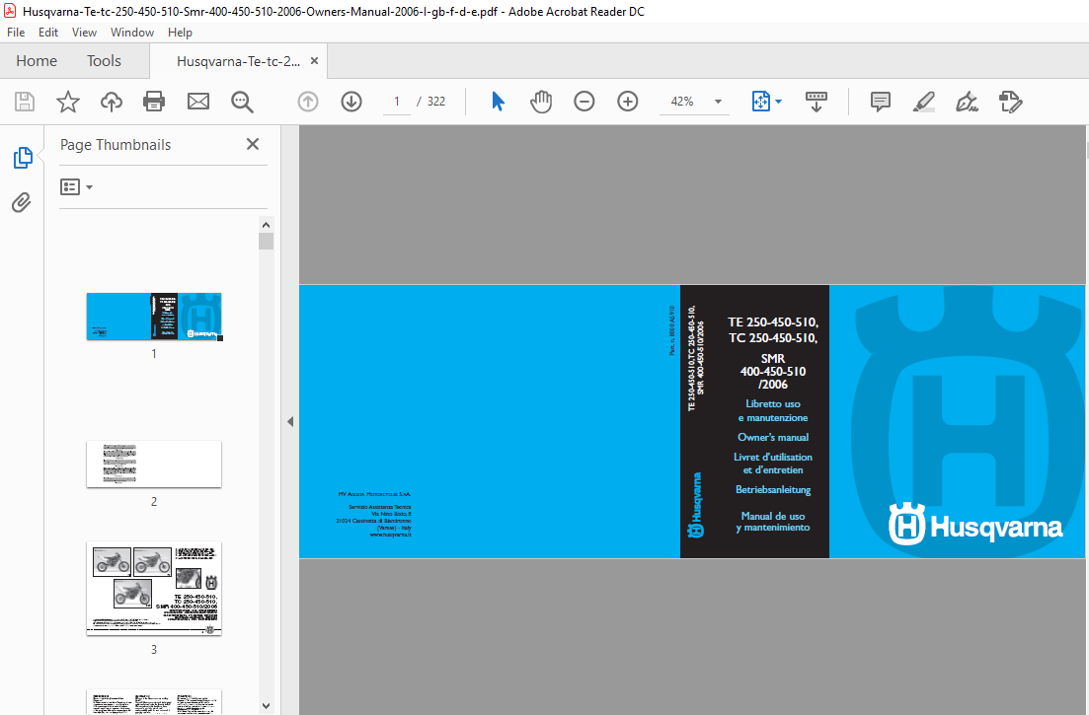Open the Edit menu

click(48, 33)
